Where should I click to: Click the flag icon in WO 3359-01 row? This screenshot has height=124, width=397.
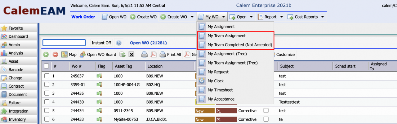[x=100, y=85]
